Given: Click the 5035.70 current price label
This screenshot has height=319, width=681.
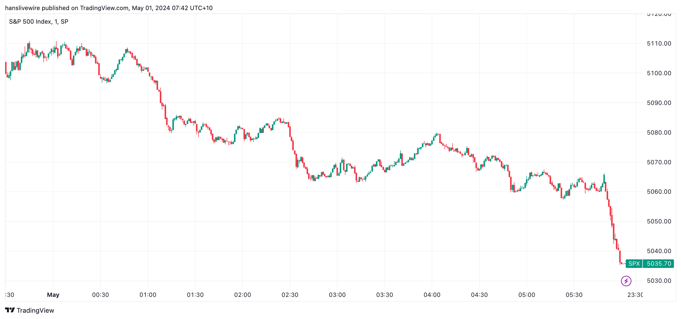Looking at the screenshot, I should 659,264.
